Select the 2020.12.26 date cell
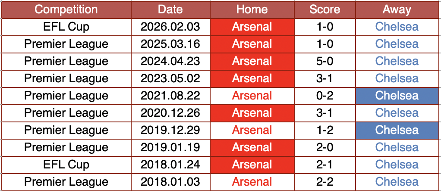The image size is (441, 193). click(170, 113)
